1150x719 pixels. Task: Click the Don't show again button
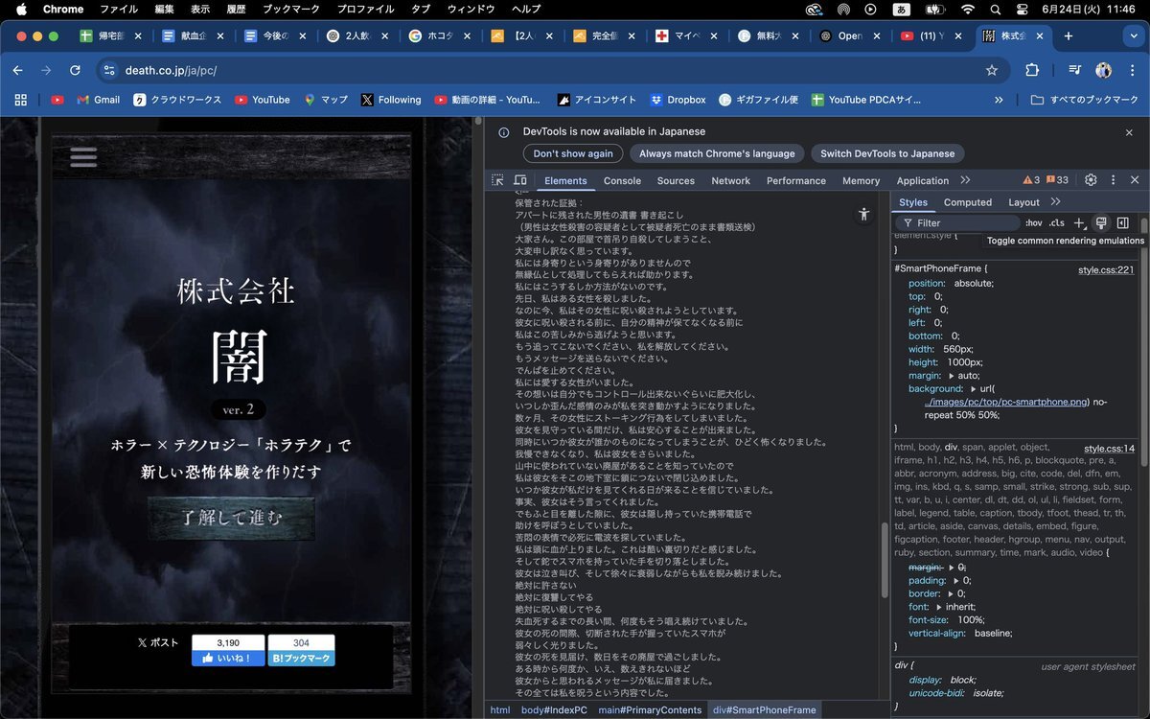coord(573,153)
